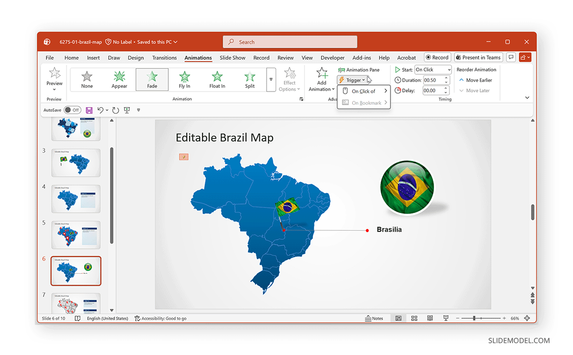Expand file name saved-location dropdown
The image size is (573, 355).
point(176,42)
